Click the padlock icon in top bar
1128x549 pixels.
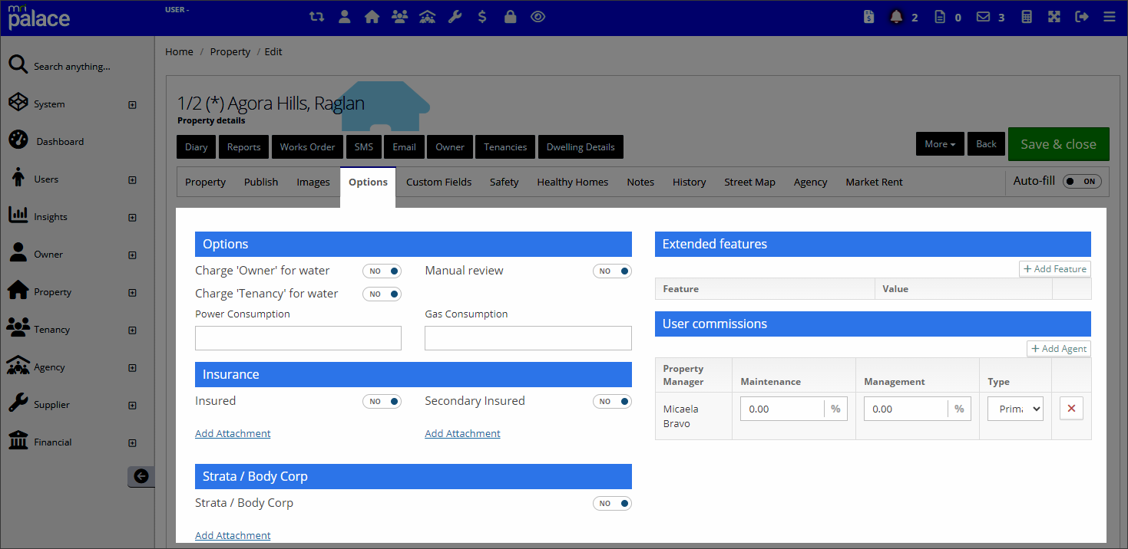pyautogui.click(x=510, y=17)
